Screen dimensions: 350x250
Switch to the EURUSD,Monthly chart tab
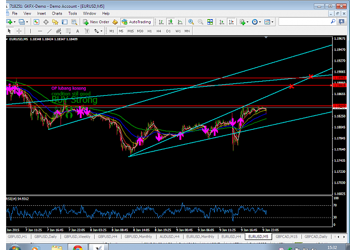(200, 237)
